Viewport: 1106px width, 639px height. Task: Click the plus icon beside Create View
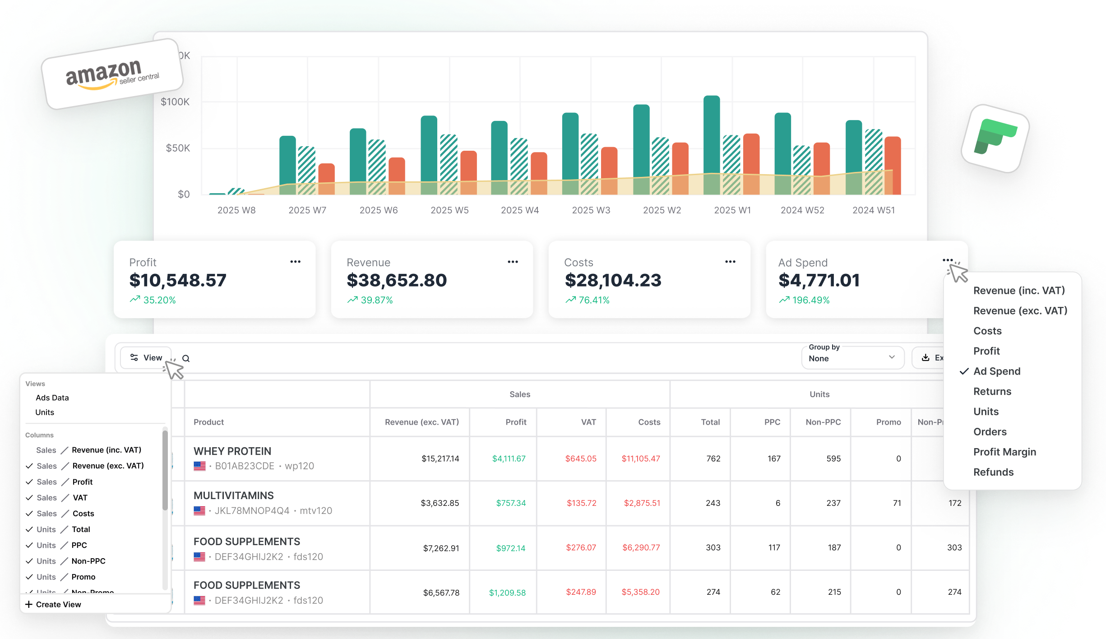29,604
